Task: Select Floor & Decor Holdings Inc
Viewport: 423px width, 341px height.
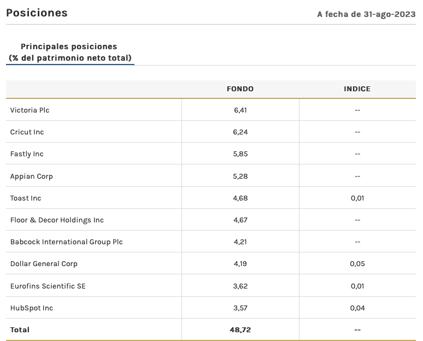Action: (57, 220)
